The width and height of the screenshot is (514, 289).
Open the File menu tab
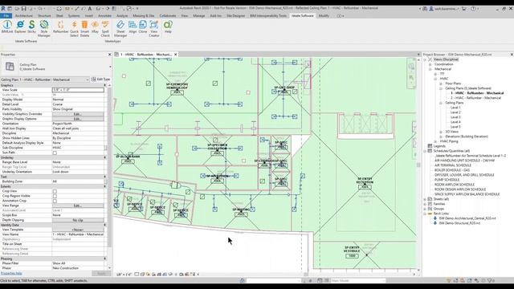click(6, 16)
